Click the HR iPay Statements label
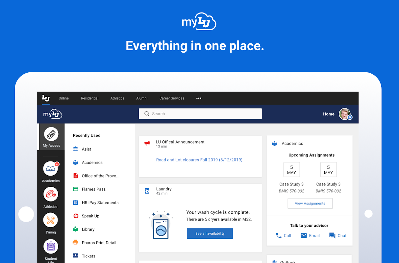This screenshot has height=263, width=399. (100, 203)
